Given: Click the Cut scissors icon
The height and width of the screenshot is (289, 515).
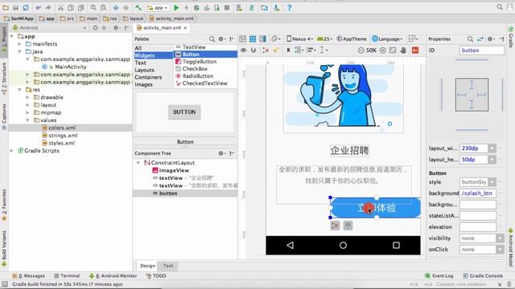Looking at the screenshot, I should point(61,7).
